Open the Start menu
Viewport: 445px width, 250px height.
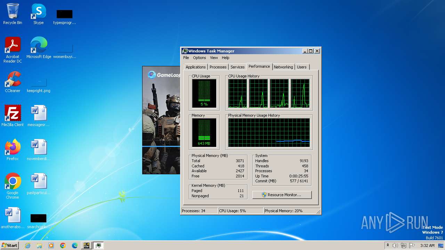10,245
